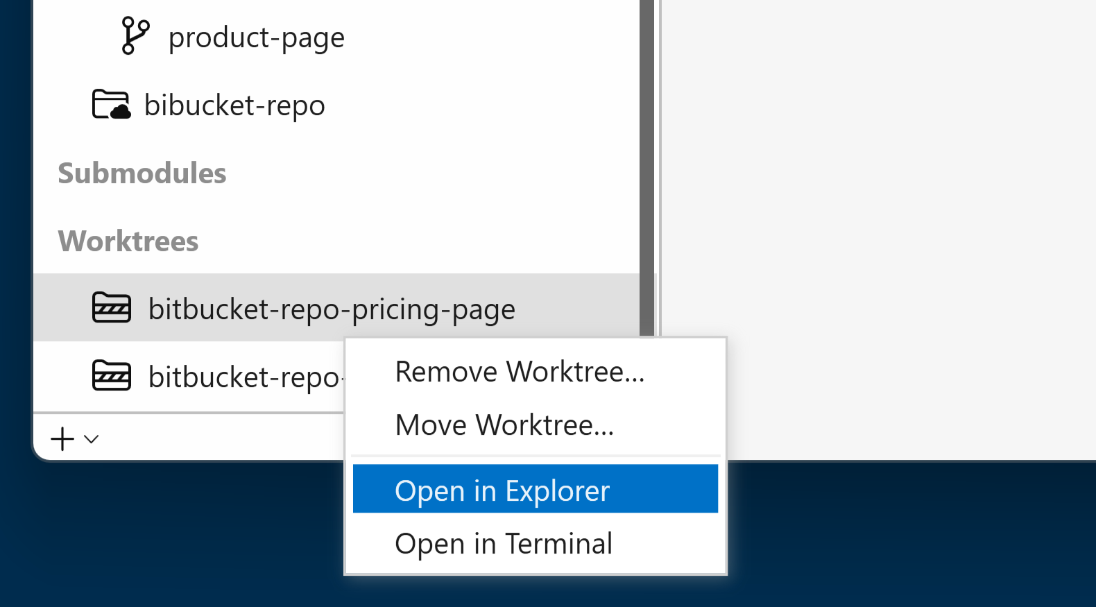Select the truncated bitbucket-repo- worktree label

(244, 377)
